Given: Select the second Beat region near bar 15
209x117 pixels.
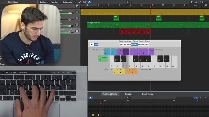Looking at the screenshot, I should pos(159,18).
